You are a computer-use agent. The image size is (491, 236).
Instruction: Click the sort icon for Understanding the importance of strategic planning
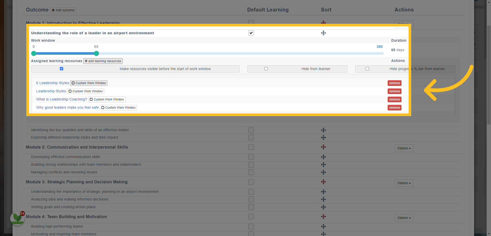(x=323, y=192)
